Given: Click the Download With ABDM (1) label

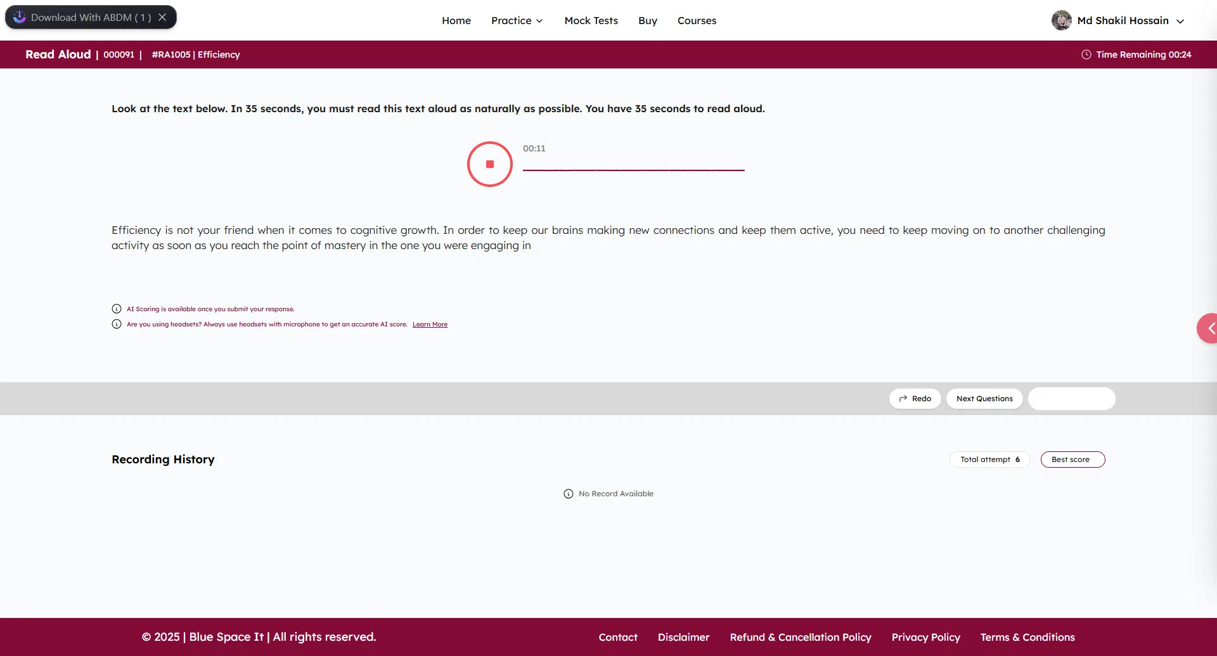Looking at the screenshot, I should pyautogui.click(x=91, y=17).
